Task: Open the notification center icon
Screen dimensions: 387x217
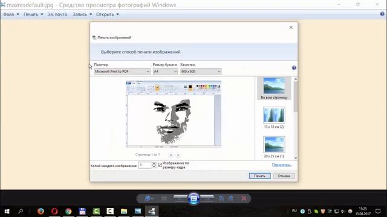Action: pyautogui.click(x=378, y=211)
